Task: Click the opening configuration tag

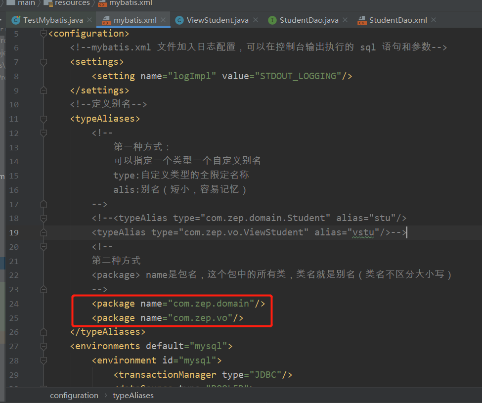Action: point(89,34)
